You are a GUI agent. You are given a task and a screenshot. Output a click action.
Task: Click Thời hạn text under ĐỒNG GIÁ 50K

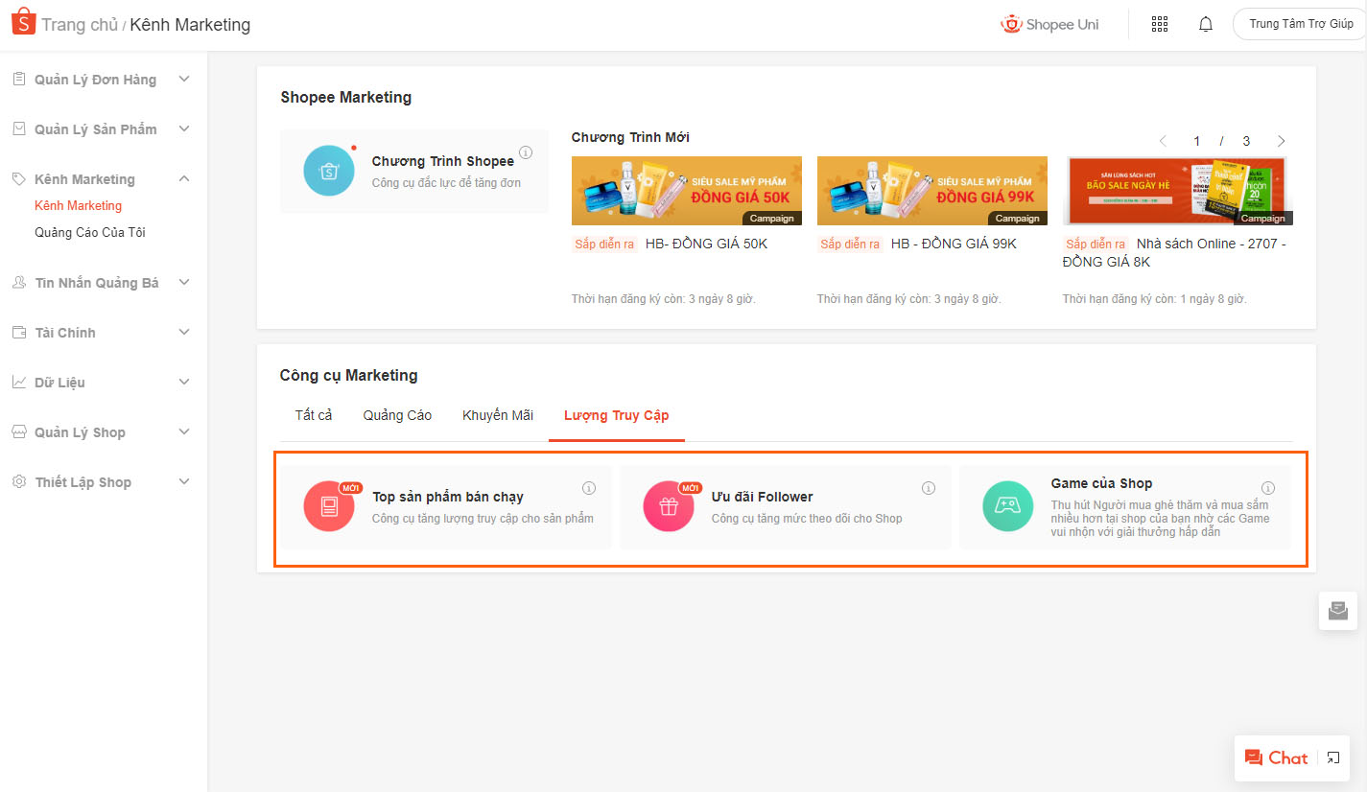tap(664, 299)
